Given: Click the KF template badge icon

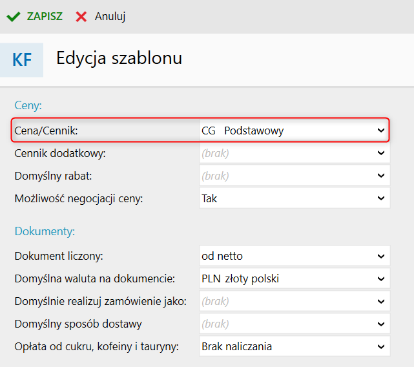Looking at the screenshot, I should pos(22,60).
